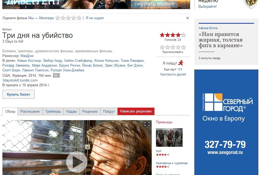Open Северный город advertisement banner

(x=226, y=122)
